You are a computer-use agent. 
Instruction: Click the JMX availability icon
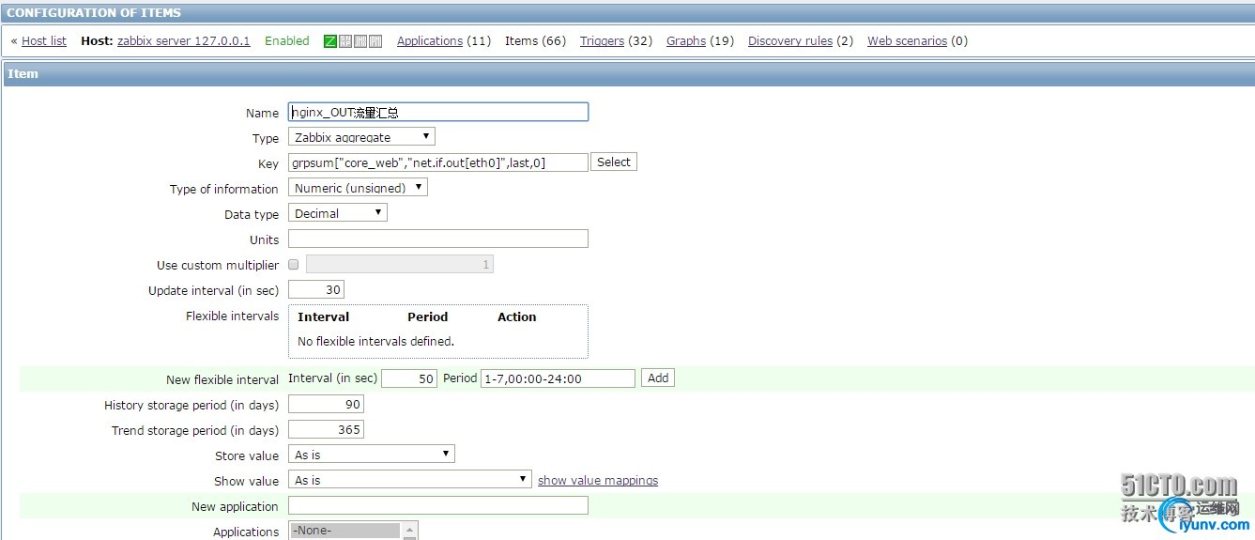[360, 41]
